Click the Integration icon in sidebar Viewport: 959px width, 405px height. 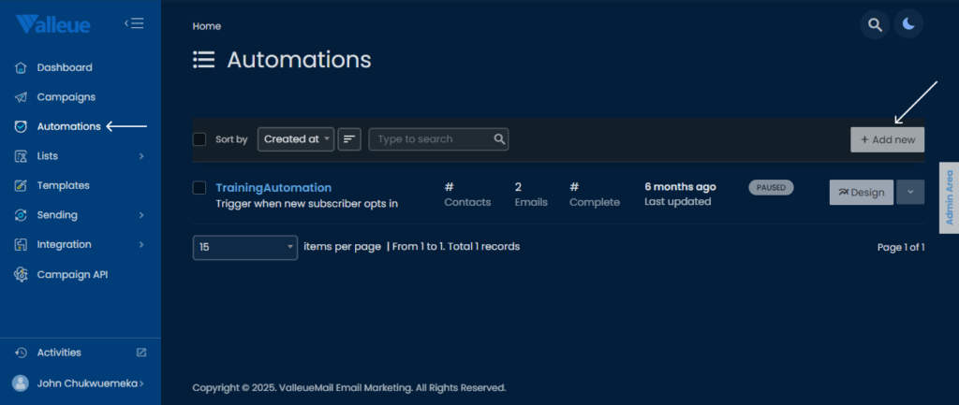click(21, 245)
